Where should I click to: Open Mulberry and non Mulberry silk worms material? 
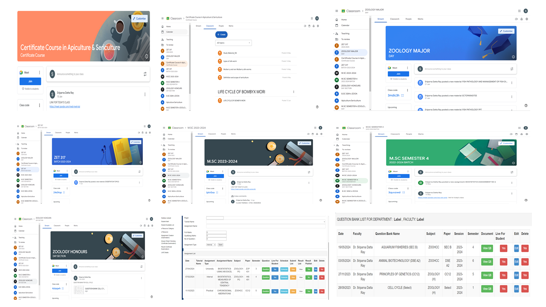(x=237, y=69)
